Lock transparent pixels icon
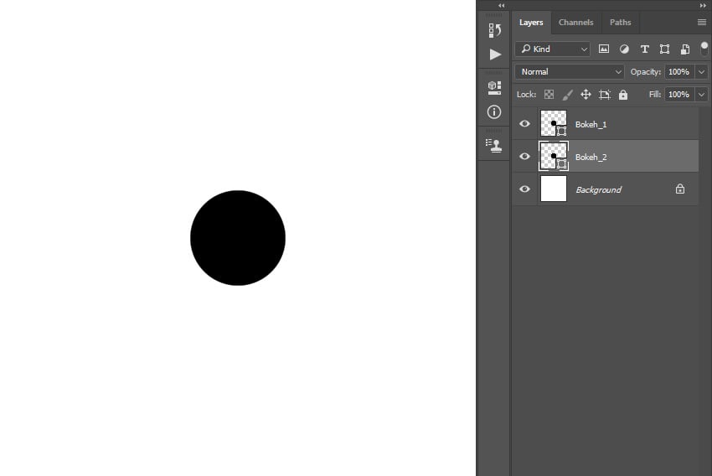 (549, 95)
